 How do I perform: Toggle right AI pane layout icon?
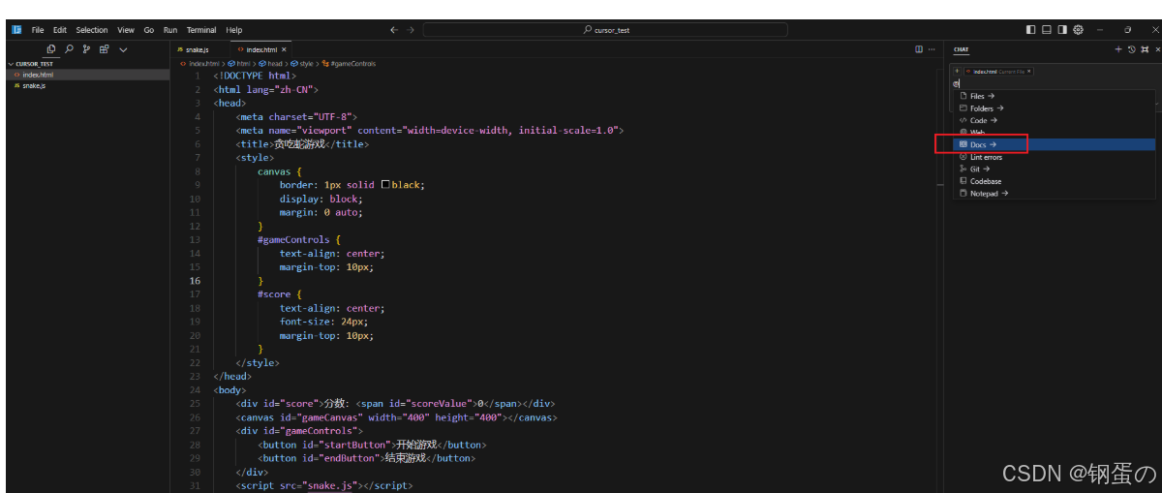pyautogui.click(x=1062, y=30)
